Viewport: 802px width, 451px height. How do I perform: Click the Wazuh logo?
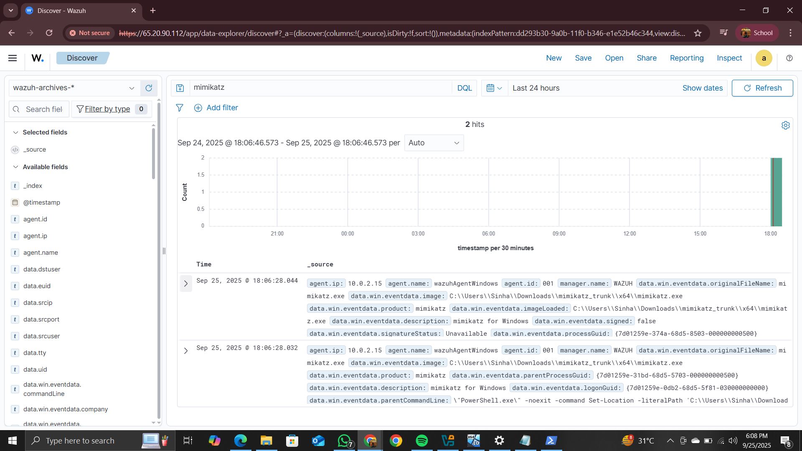[x=37, y=58]
